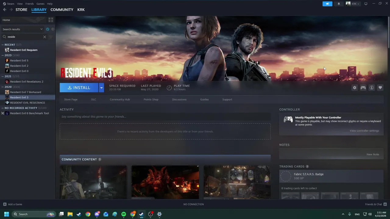Screen dimensions: 390x219
Task: Open the fiery monster community thumbnail
Action: point(165,182)
